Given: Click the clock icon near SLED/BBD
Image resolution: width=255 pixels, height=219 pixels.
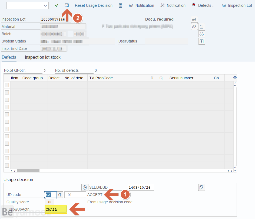Looking at the screenshot, I should [x=85, y=187].
